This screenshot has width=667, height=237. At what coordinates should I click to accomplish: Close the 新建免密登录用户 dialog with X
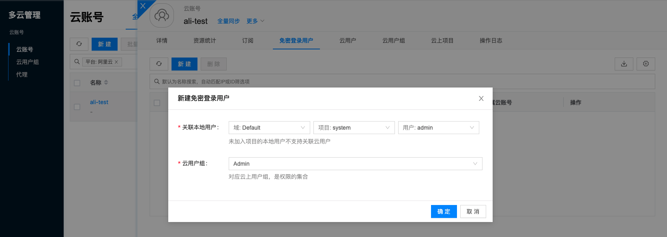point(481,98)
